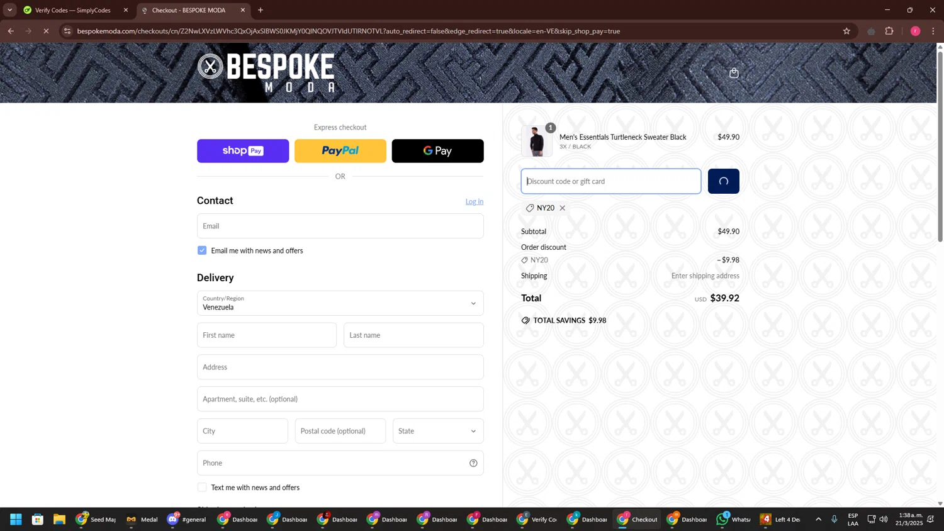Click the Total amount $39.92

point(724,298)
